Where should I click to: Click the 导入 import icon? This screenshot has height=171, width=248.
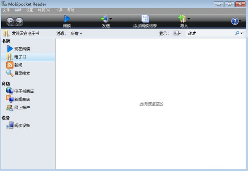(x=182, y=19)
